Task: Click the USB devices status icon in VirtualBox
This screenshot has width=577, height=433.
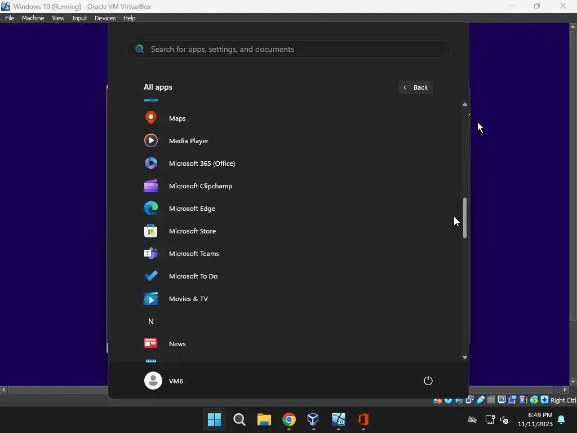Action: (481, 400)
